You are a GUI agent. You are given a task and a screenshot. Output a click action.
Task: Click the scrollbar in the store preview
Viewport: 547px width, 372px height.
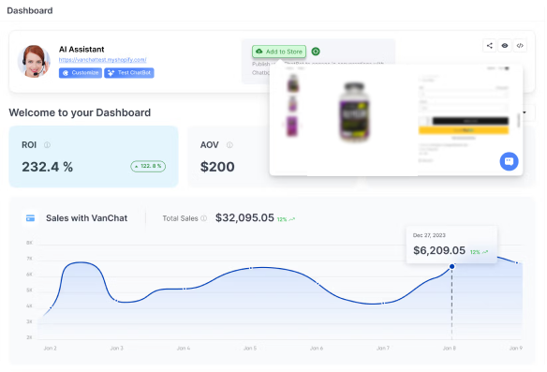518,120
